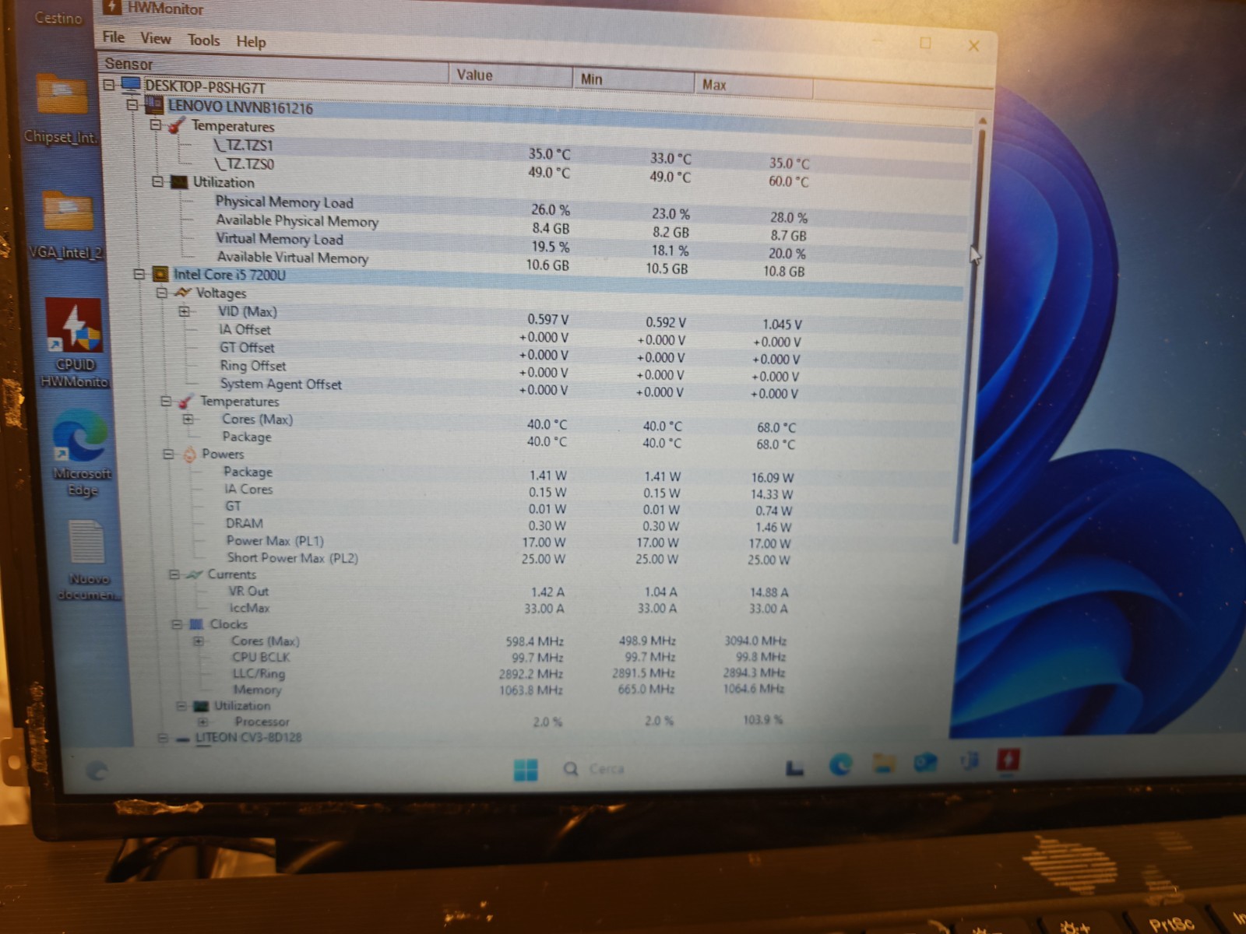The image size is (1246, 934).
Task: Click the drive icon beside LITEON CV3-8D128
Action: (x=183, y=739)
